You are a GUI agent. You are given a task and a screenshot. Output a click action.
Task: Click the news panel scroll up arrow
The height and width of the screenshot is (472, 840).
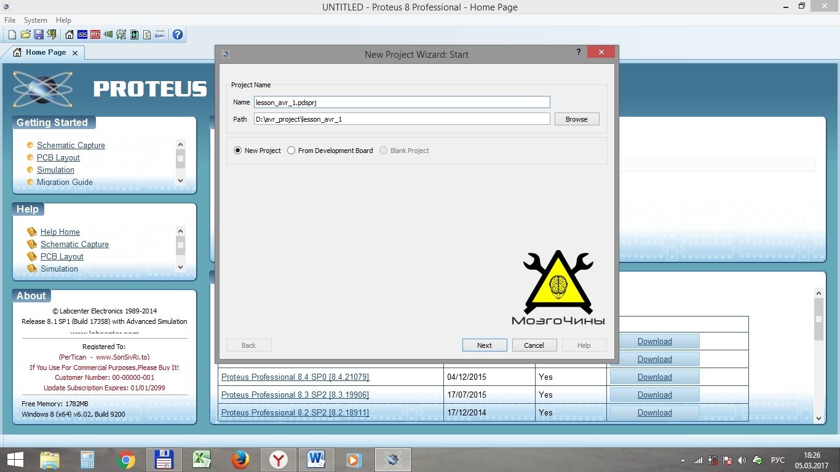click(818, 294)
